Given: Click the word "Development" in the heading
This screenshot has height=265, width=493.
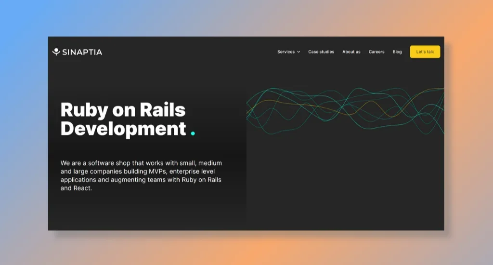Looking at the screenshot, I should tap(123, 129).
